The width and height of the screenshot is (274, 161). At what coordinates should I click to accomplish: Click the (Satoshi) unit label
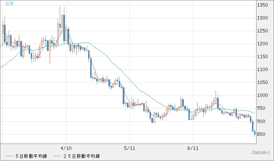pyautogui.click(x=261, y=153)
